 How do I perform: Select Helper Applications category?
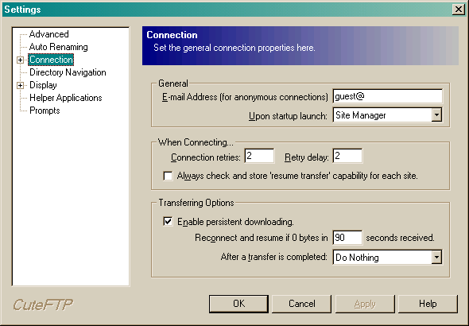(66, 98)
